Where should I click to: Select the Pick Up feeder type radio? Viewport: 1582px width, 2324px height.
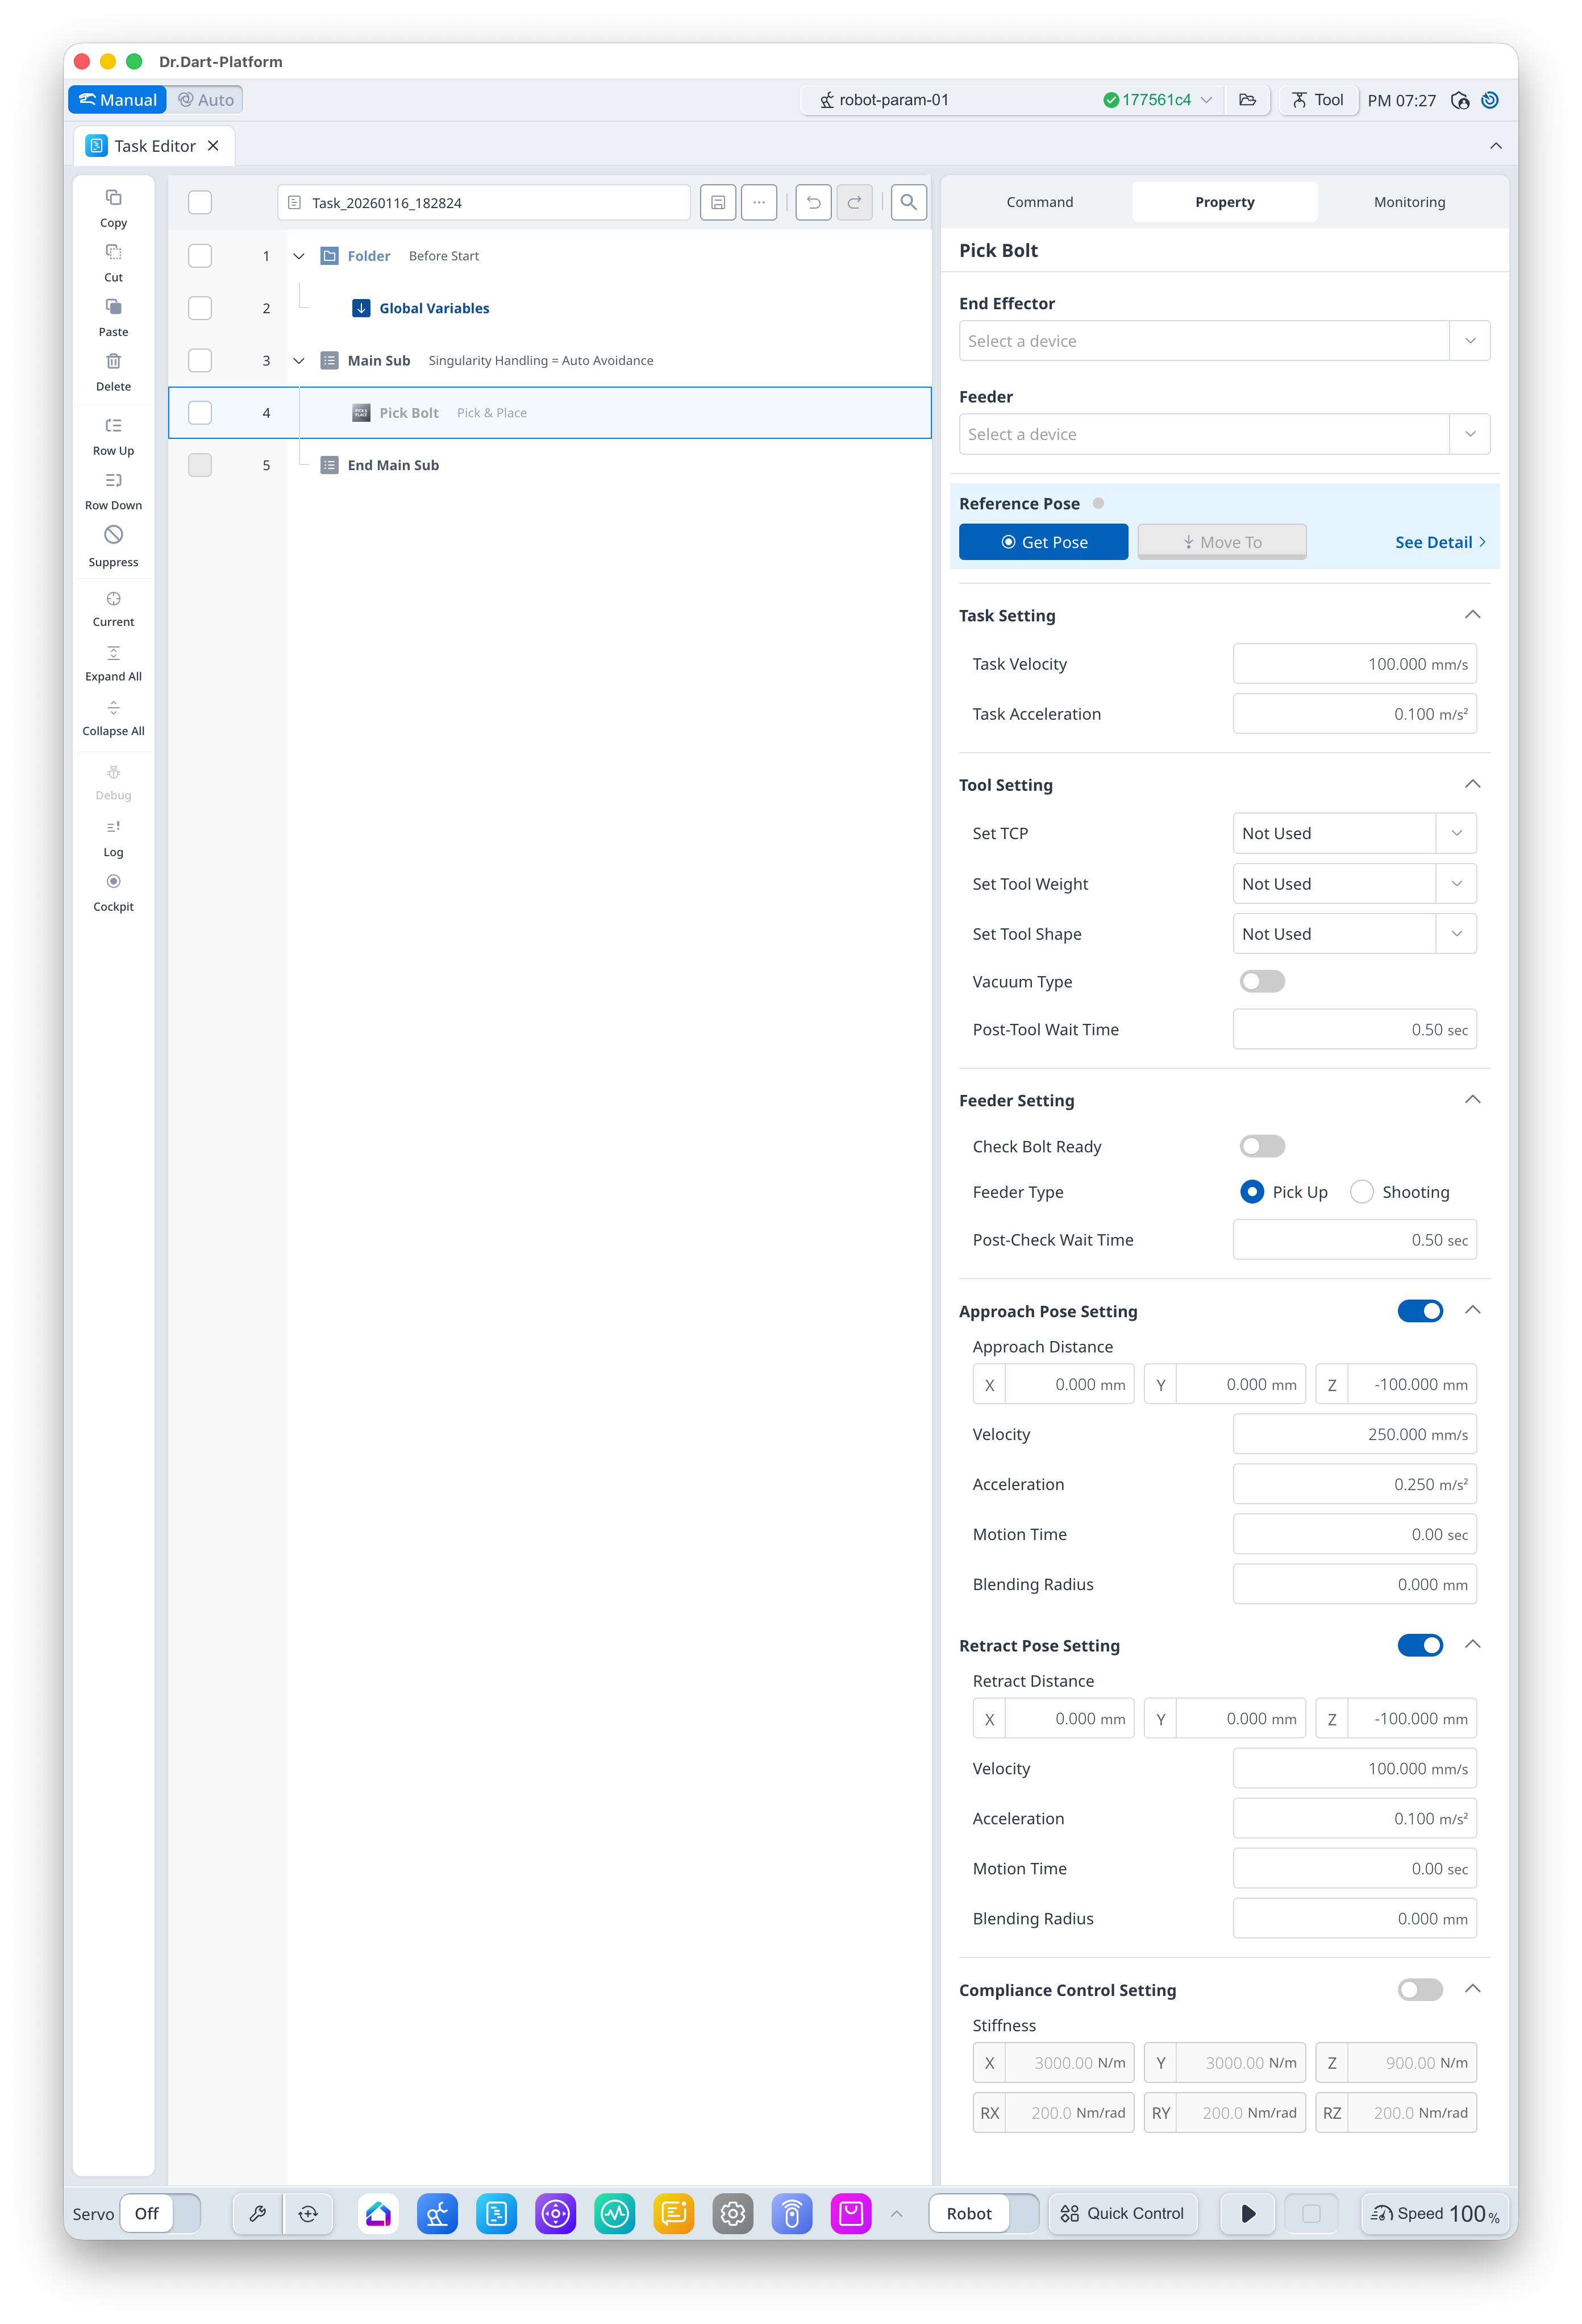click(1251, 1192)
